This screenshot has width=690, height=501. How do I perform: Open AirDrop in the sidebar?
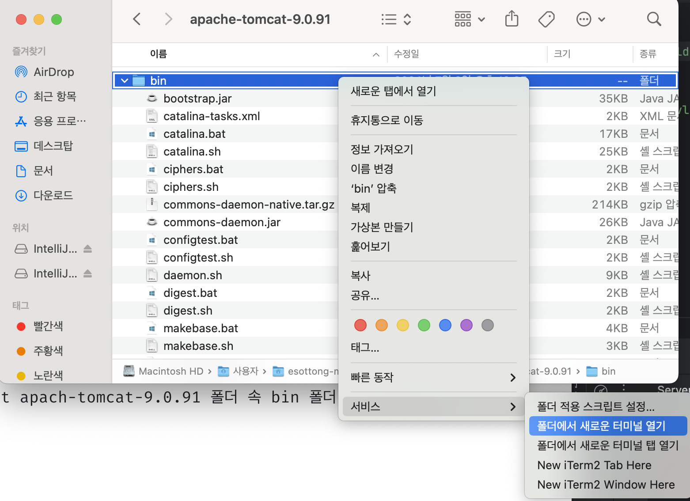pyautogui.click(x=54, y=72)
